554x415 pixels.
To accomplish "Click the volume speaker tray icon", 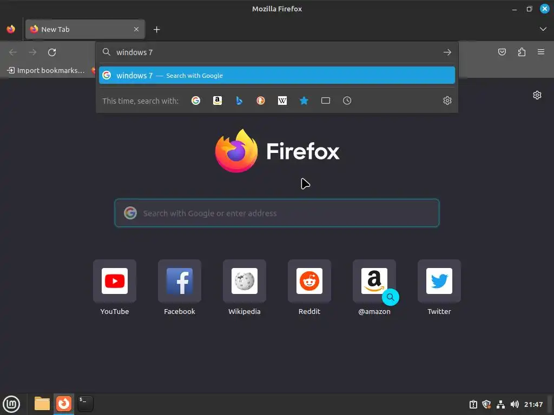I will point(515,404).
